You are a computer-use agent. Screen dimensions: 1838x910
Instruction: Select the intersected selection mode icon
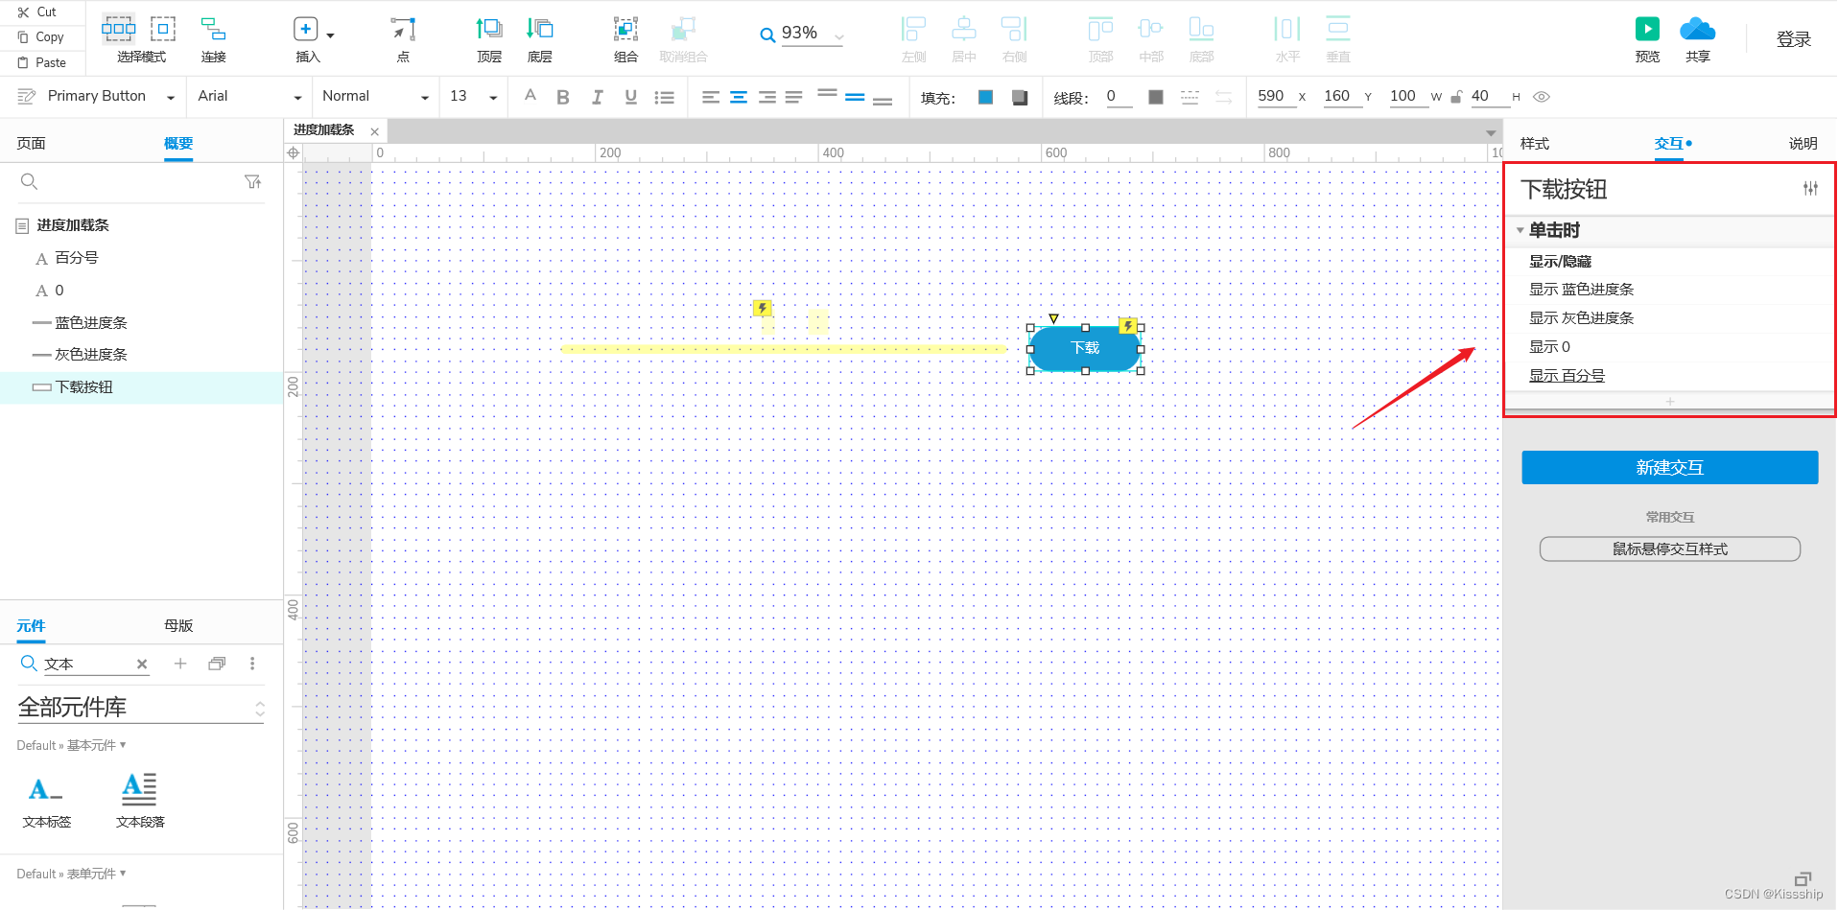click(119, 29)
